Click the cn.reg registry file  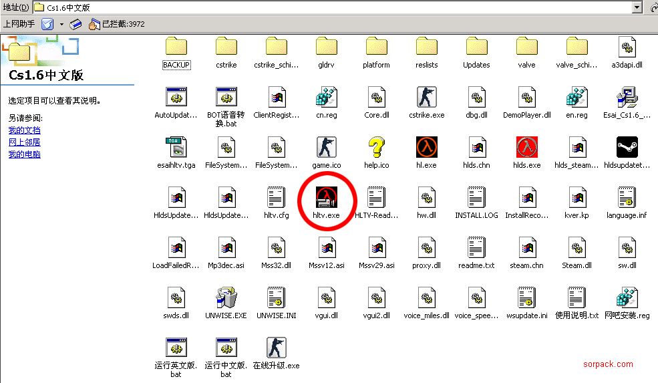click(327, 98)
